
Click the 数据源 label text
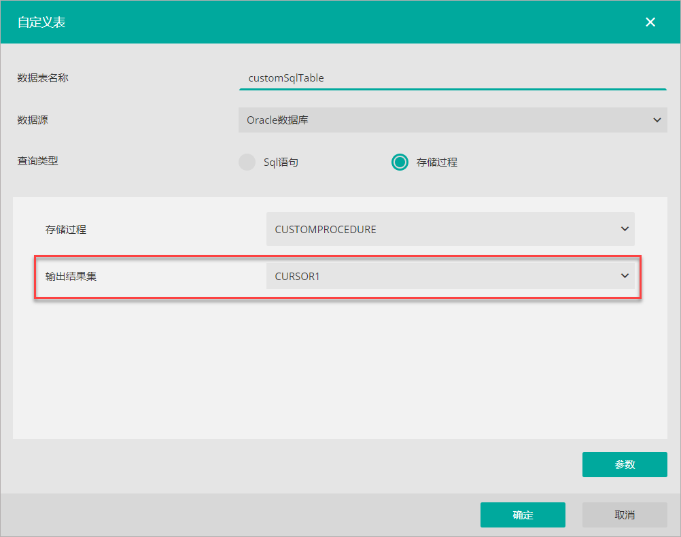pyautogui.click(x=33, y=120)
